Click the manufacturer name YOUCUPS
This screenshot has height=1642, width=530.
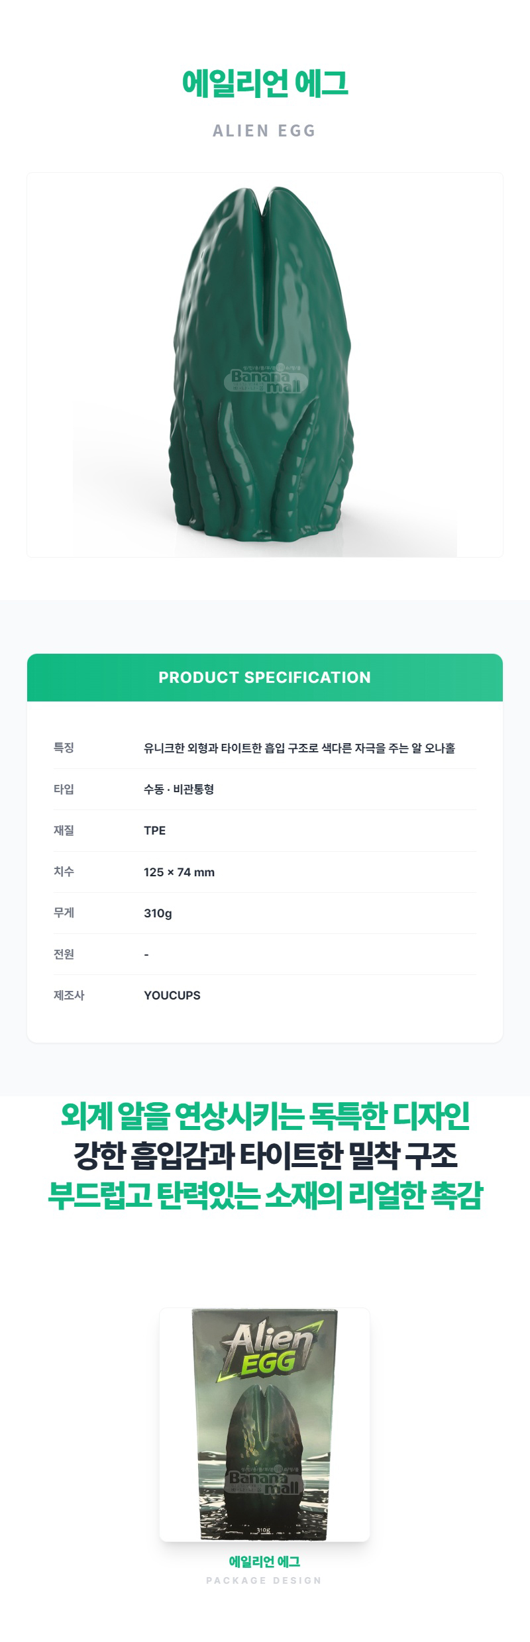172,995
